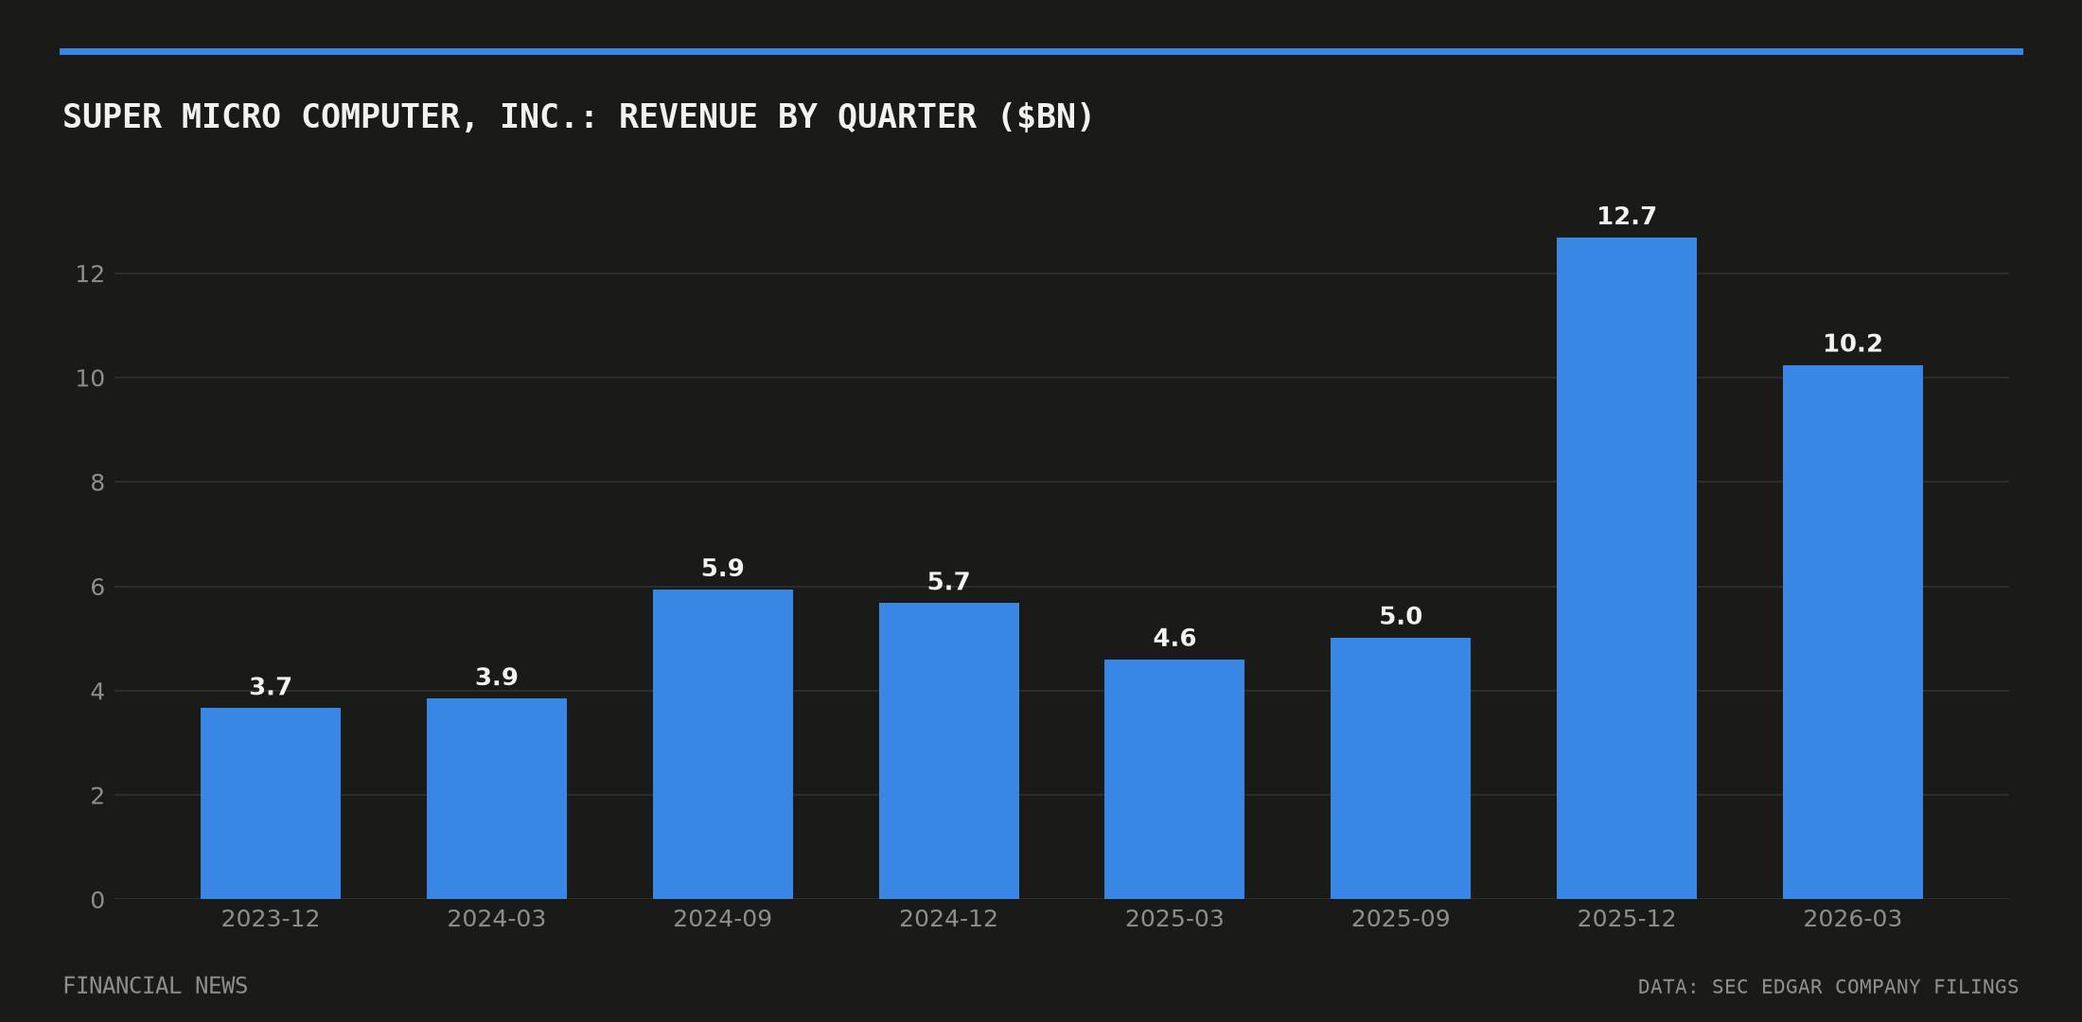Click the 2025-09 x-axis label

click(1401, 919)
